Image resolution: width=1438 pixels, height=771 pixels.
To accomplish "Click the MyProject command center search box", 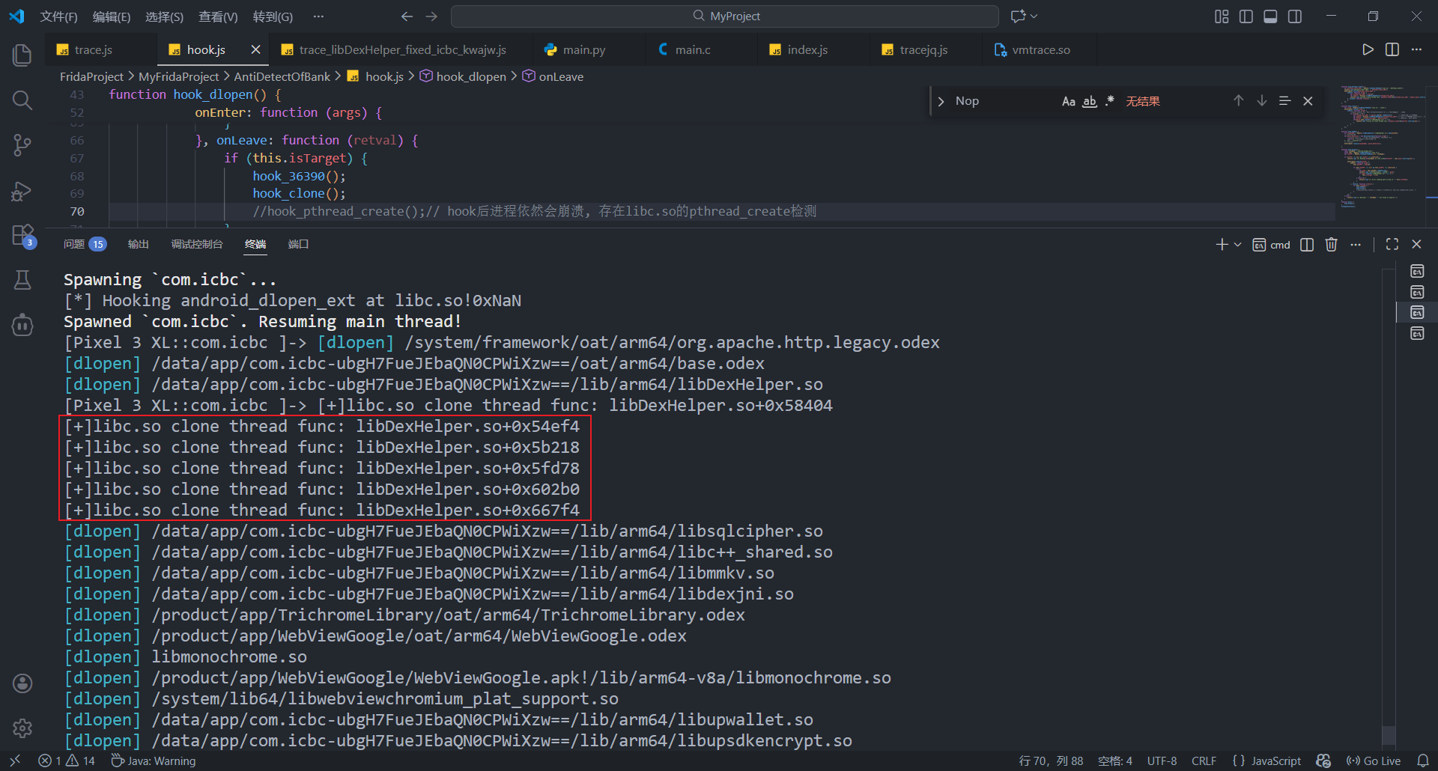I will [725, 16].
